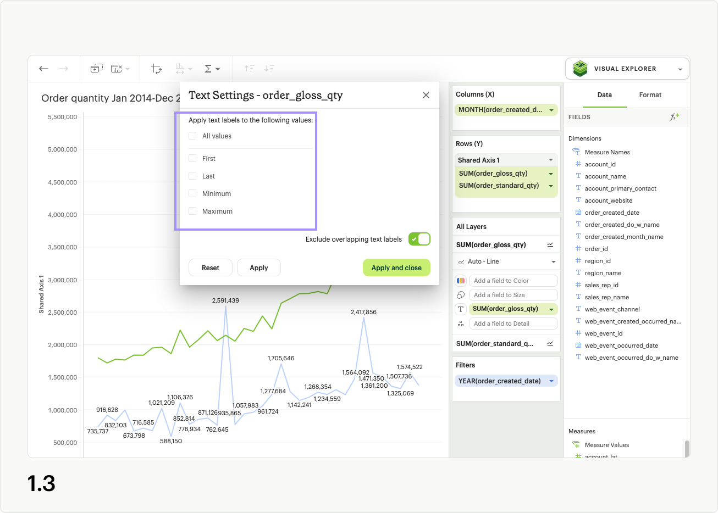The width and height of the screenshot is (718, 513).
Task: Check the First label checkbox
Action: click(192, 159)
